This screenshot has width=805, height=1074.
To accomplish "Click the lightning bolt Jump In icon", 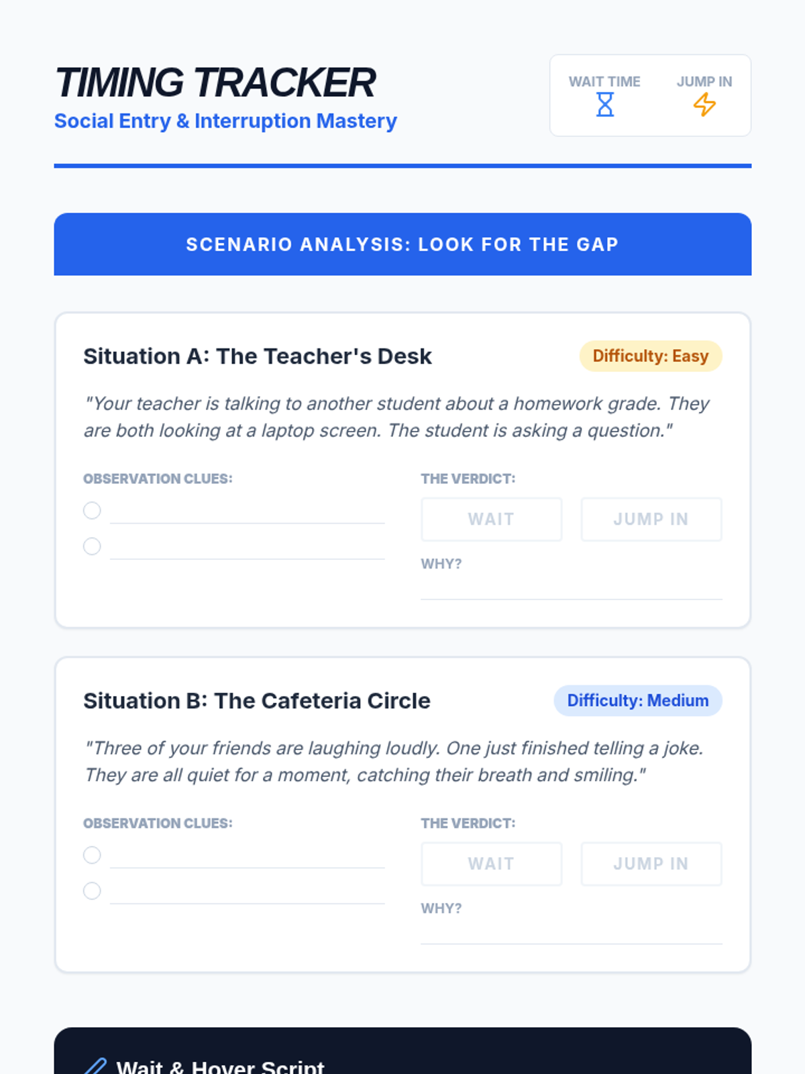I will (x=704, y=105).
